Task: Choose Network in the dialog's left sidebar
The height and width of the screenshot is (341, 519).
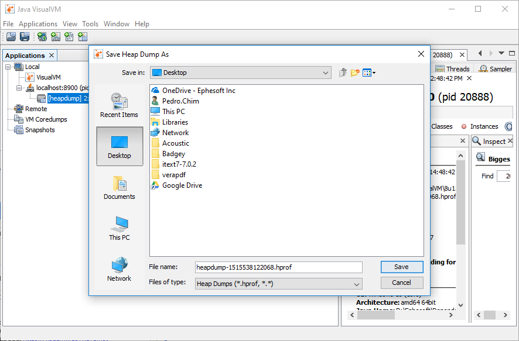Action: [x=119, y=269]
